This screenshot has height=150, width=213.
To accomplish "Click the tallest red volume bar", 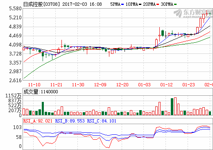I will pos(175,106).
